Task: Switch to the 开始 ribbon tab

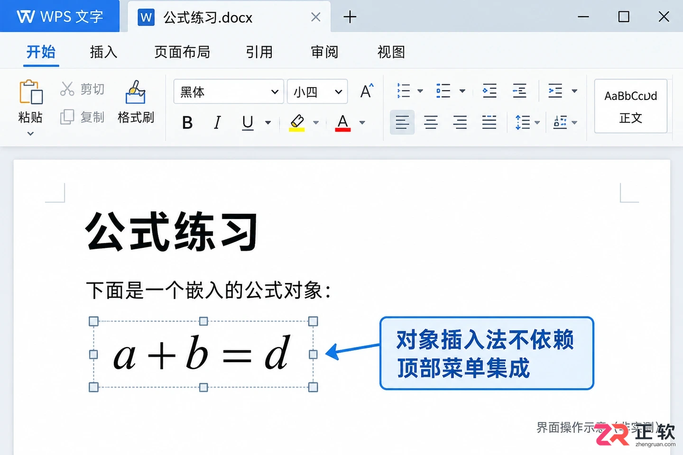Action: click(x=41, y=52)
